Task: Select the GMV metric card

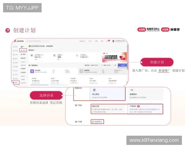Action: [117, 81]
